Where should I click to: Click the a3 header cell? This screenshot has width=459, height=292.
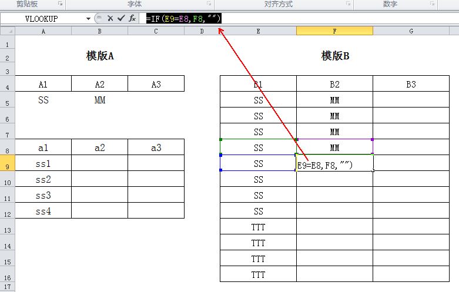156,147
